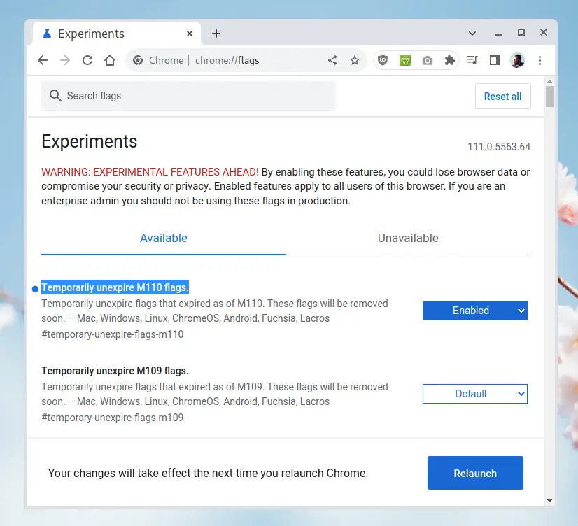The width and height of the screenshot is (578, 526).
Task: Click the Search flags input field
Action: pyautogui.click(x=189, y=96)
